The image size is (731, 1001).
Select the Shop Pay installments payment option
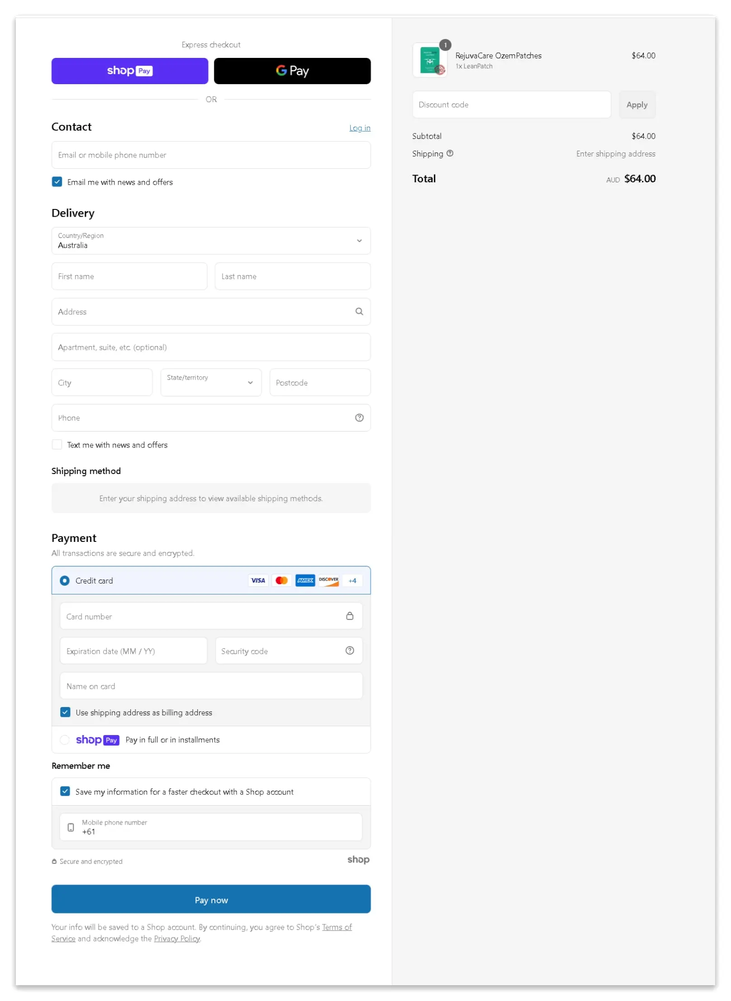65,740
